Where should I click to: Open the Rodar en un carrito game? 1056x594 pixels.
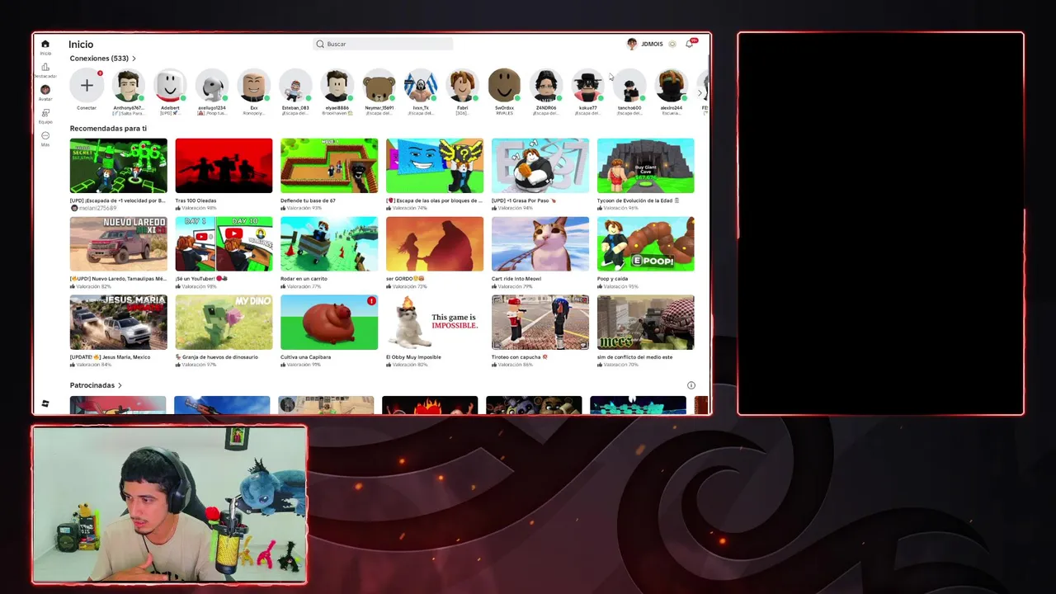click(x=329, y=244)
